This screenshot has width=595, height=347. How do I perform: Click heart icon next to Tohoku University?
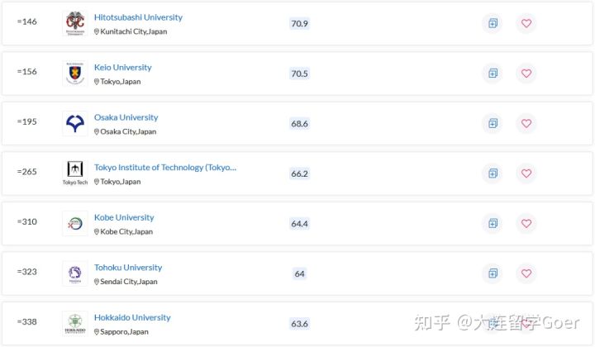[526, 273]
